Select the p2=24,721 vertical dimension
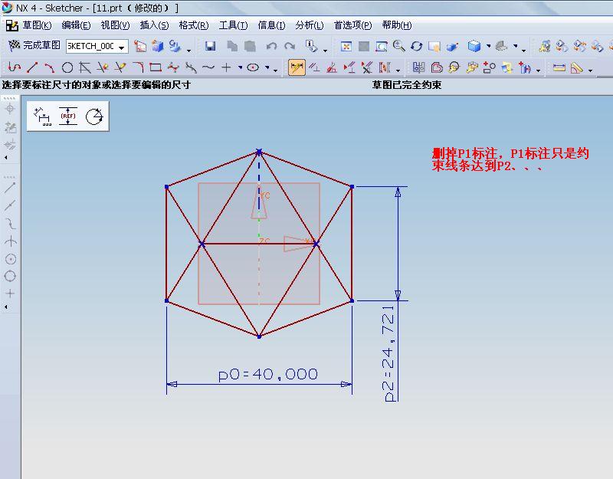Image resolution: width=613 pixels, height=479 pixels. pyautogui.click(x=389, y=353)
